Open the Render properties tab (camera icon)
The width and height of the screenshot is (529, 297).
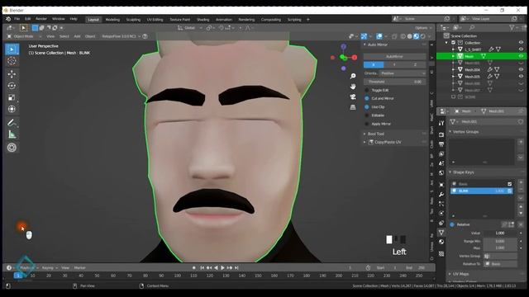click(441, 134)
